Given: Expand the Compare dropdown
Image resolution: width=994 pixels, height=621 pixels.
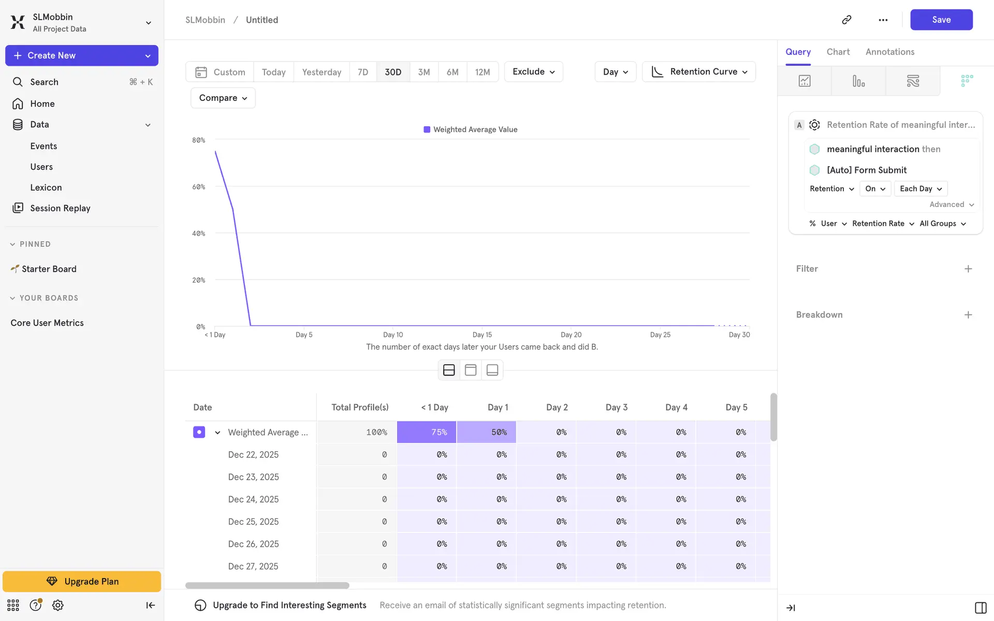Looking at the screenshot, I should (223, 98).
